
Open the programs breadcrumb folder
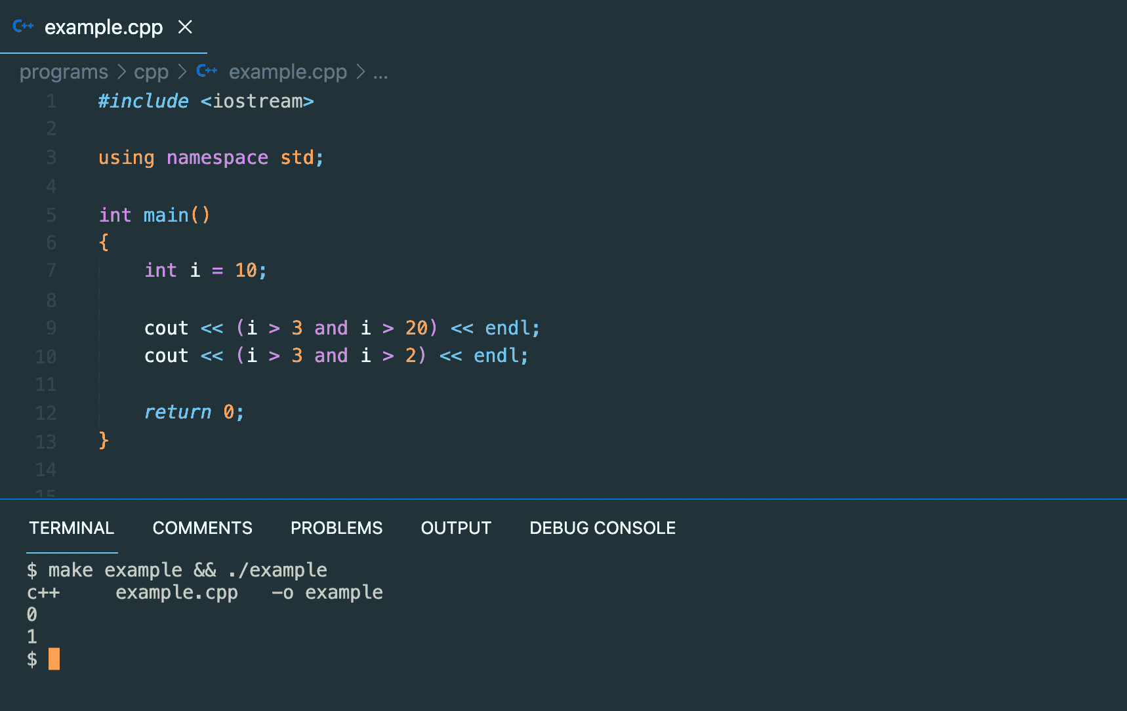click(x=64, y=71)
